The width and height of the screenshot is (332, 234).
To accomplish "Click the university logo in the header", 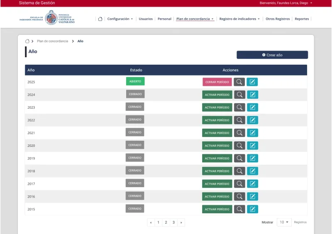I will pos(47,17).
